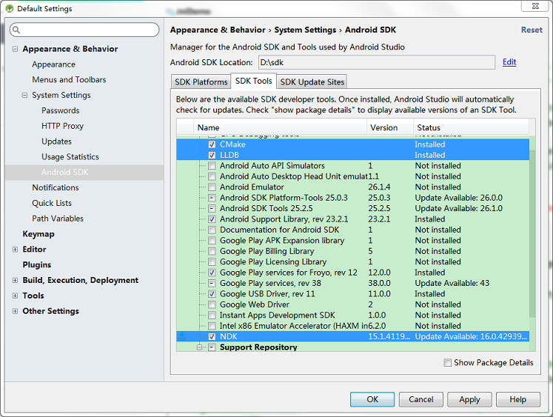The height and width of the screenshot is (417, 553).
Task: Check Google Play Licensing Library
Action: tap(212, 261)
